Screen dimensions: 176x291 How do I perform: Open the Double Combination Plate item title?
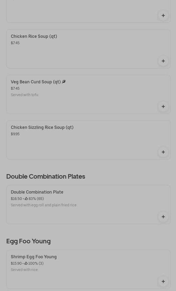[37, 192]
